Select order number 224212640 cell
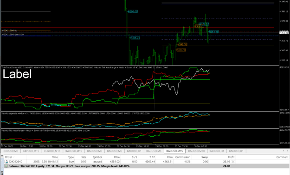Viewport: 290px width, 175px height. [x=15, y=162]
